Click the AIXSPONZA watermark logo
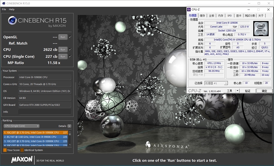 coord(167,145)
